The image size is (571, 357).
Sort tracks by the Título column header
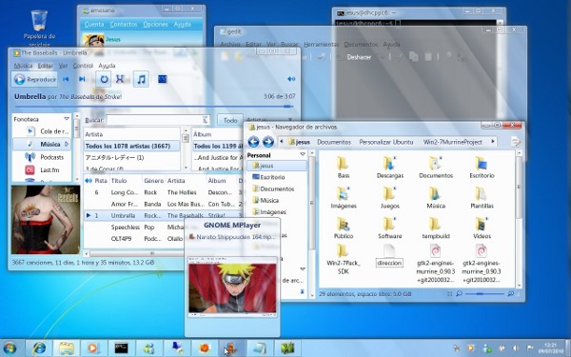coord(119,181)
